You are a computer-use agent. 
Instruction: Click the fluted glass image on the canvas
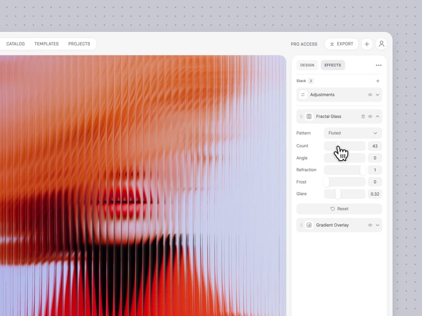(x=143, y=185)
